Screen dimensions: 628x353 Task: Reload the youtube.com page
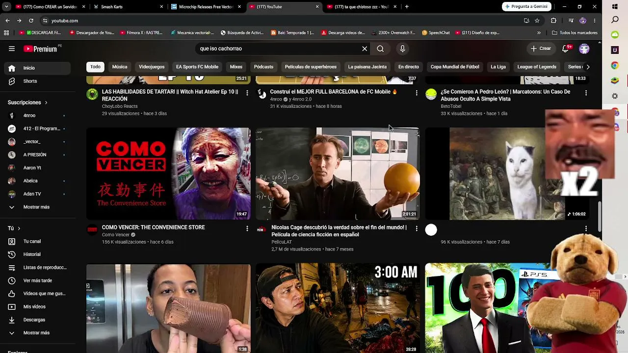coord(31,21)
